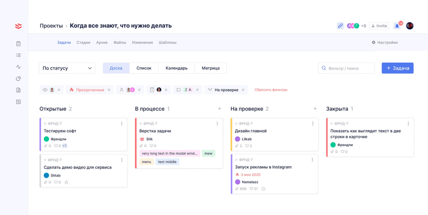Open the pie chart reports icon
The height and width of the screenshot is (215, 428).
click(18, 78)
